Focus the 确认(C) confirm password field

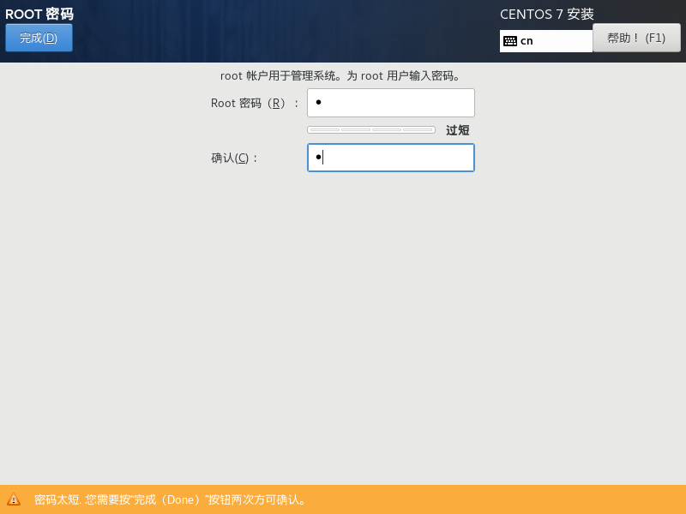point(391,158)
